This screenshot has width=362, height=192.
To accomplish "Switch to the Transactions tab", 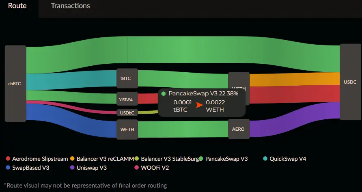I will pyautogui.click(x=70, y=6).
